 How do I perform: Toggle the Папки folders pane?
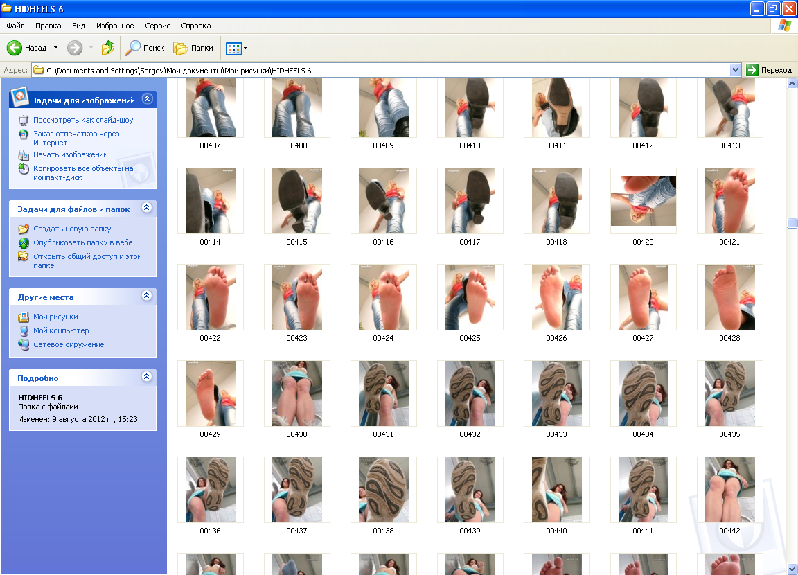(x=193, y=48)
